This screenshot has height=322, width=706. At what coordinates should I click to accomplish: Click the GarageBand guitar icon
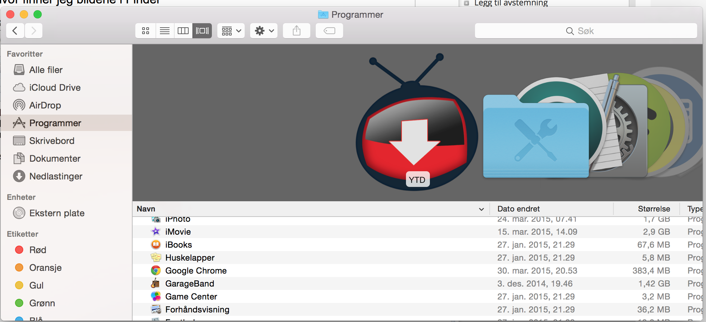coord(156,283)
